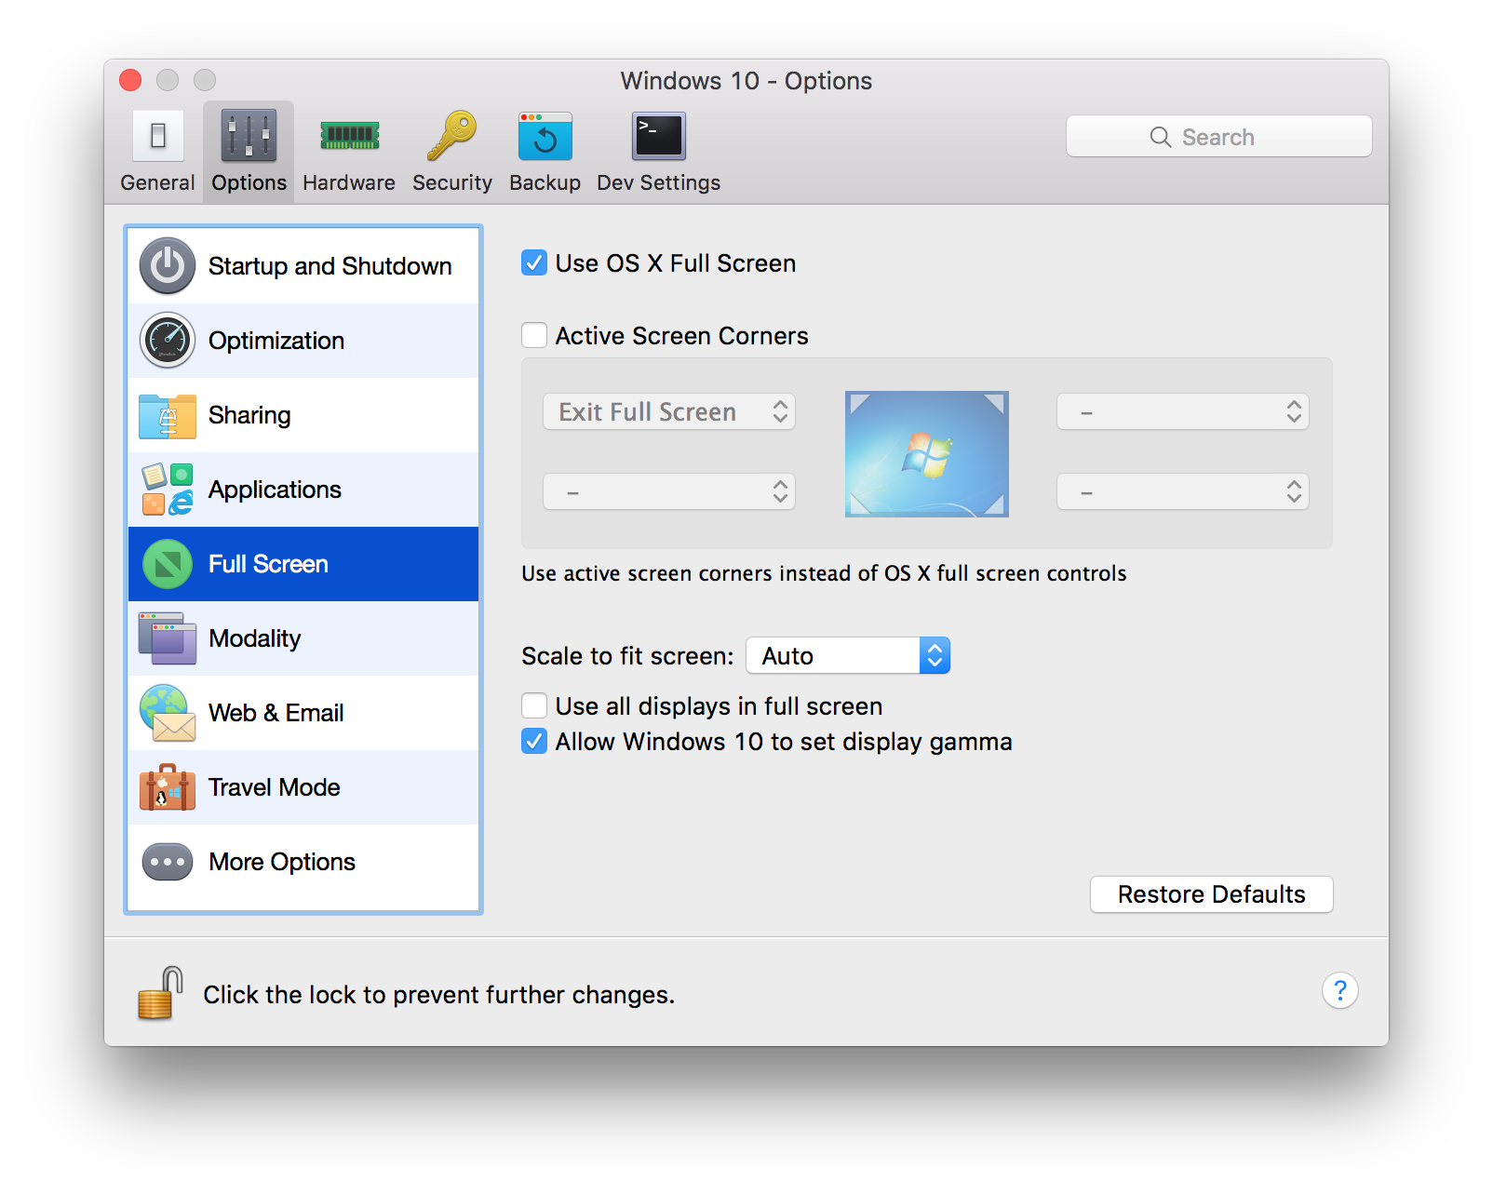
Task: Click the General toolbar icon
Action: [x=157, y=137]
